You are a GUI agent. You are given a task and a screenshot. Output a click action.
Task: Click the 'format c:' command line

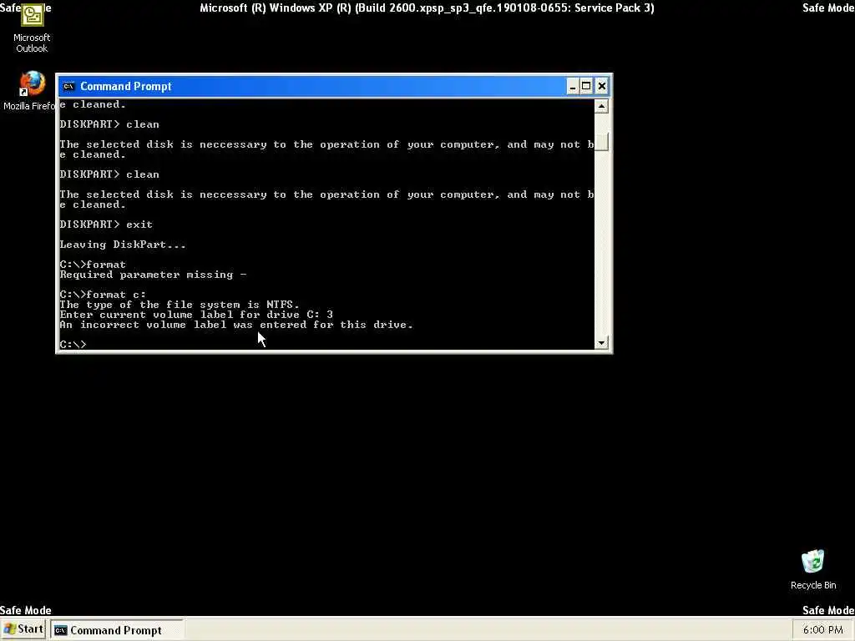[103, 295]
